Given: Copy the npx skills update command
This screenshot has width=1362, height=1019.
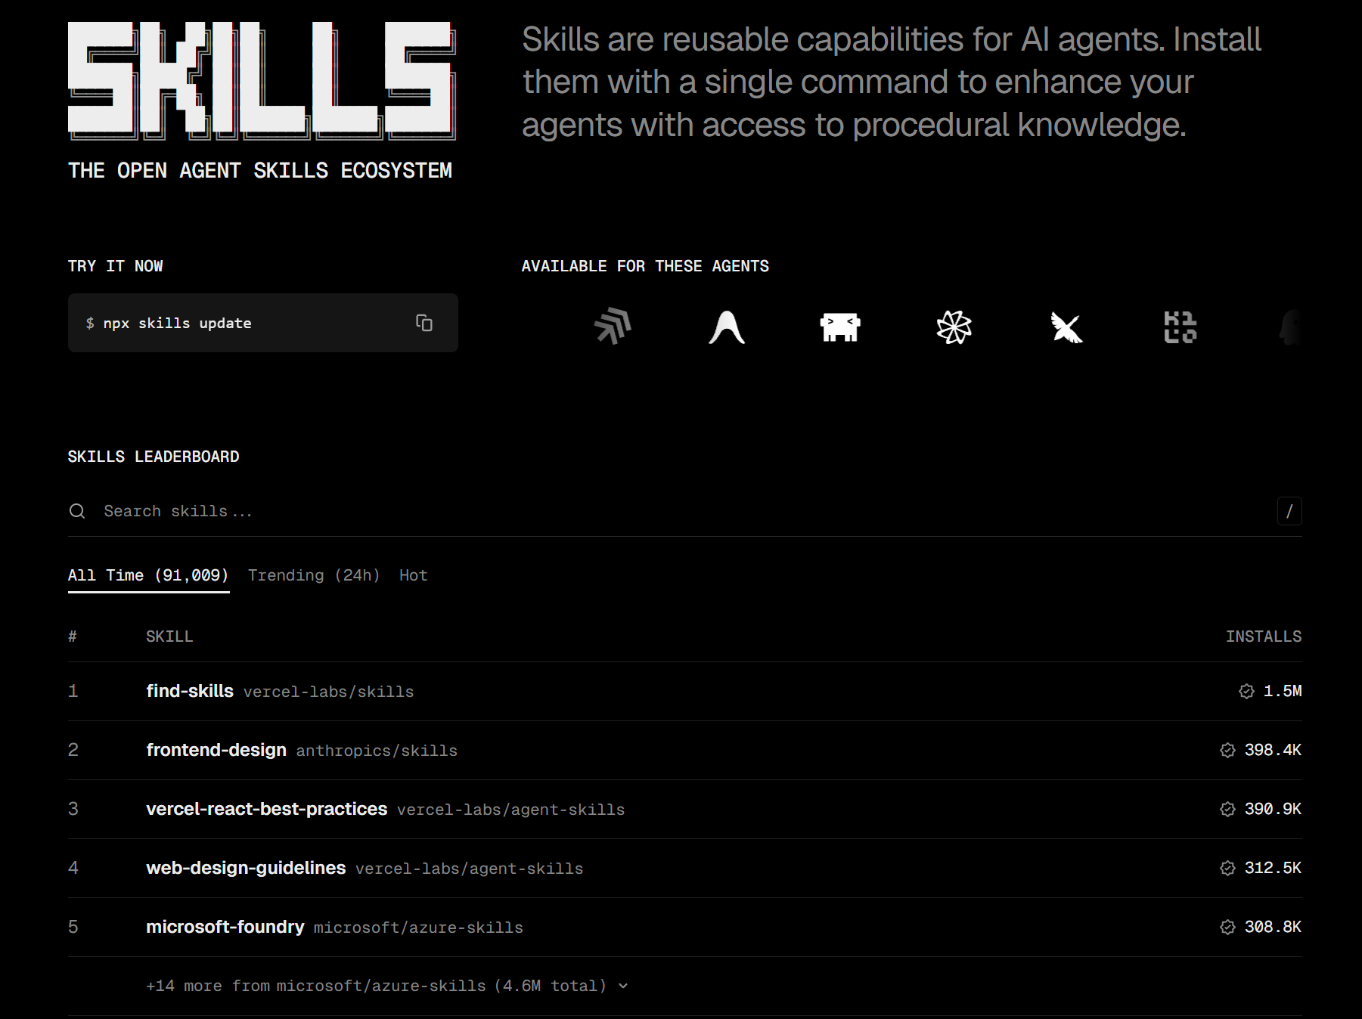Looking at the screenshot, I should (424, 323).
